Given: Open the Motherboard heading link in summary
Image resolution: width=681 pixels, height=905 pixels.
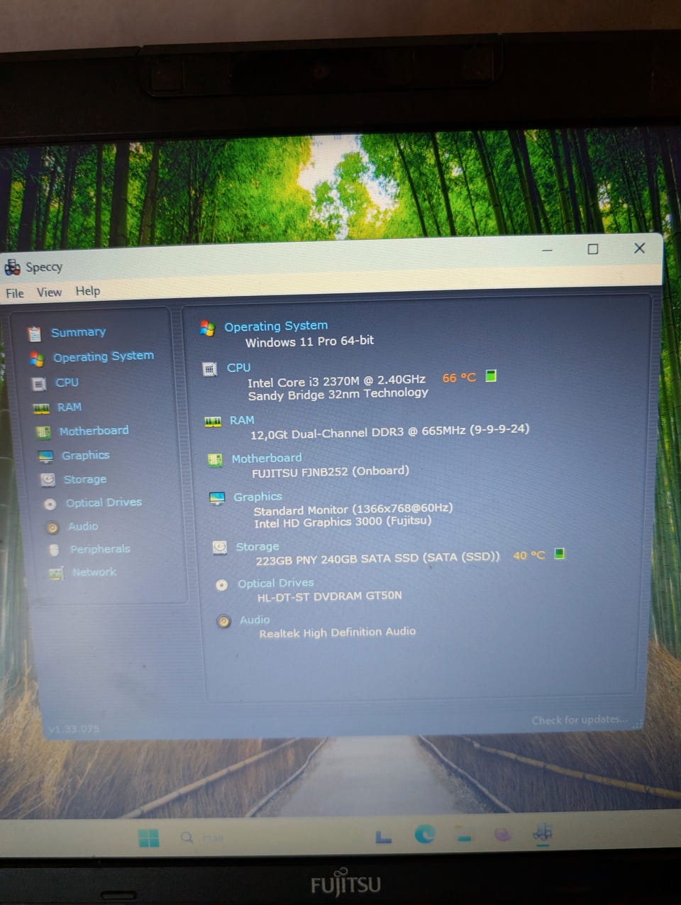Looking at the screenshot, I should pos(267,459).
